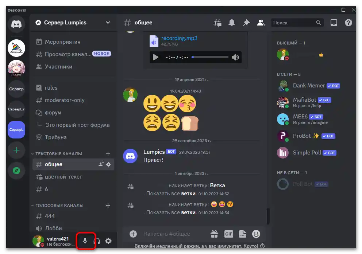Click the search magnifier icon
This screenshot has width=362, height=254.
318,23
